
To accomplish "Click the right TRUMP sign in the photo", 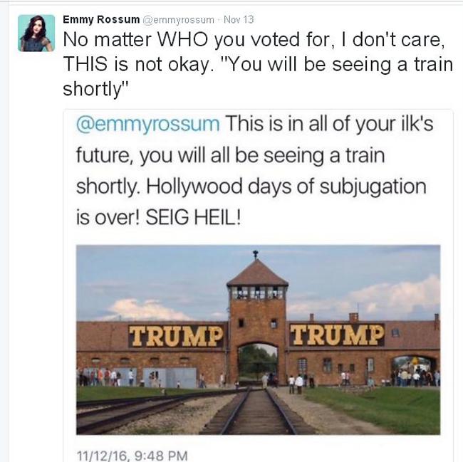I will point(337,335).
